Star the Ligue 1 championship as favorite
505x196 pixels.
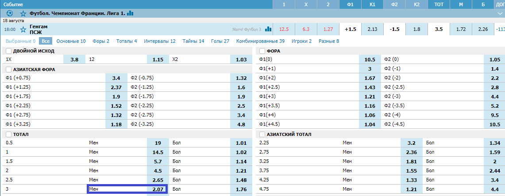[23, 13]
